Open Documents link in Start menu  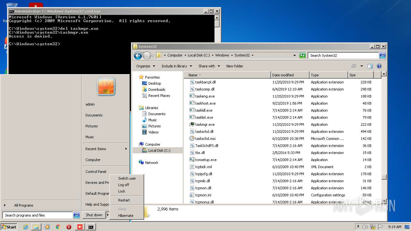pyautogui.click(x=94, y=115)
